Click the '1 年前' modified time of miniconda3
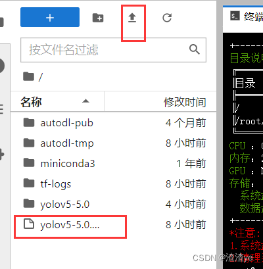 pyautogui.click(x=191, y=164)
